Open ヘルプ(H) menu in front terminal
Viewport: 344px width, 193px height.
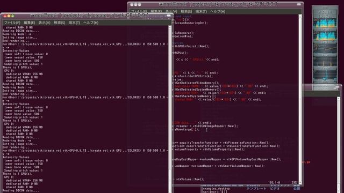tap(91, 23)
